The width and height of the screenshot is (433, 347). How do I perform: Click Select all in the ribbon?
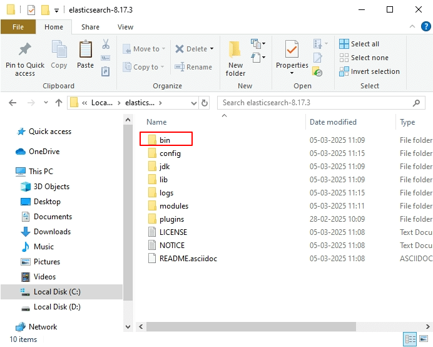360,44
